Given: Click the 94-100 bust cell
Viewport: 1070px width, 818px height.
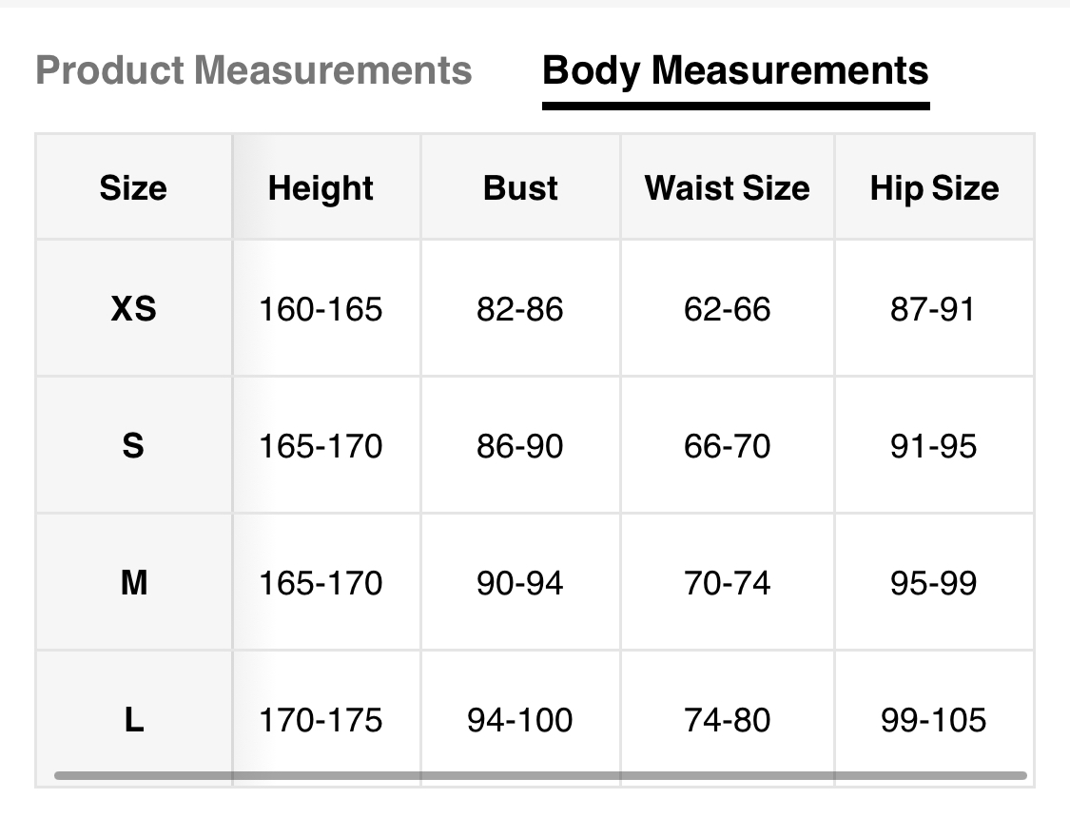Looking at the screenshot, I should click(520, 720).
